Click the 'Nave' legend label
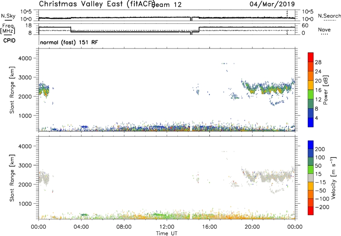341x236 pixels. [x=324, y=30]
